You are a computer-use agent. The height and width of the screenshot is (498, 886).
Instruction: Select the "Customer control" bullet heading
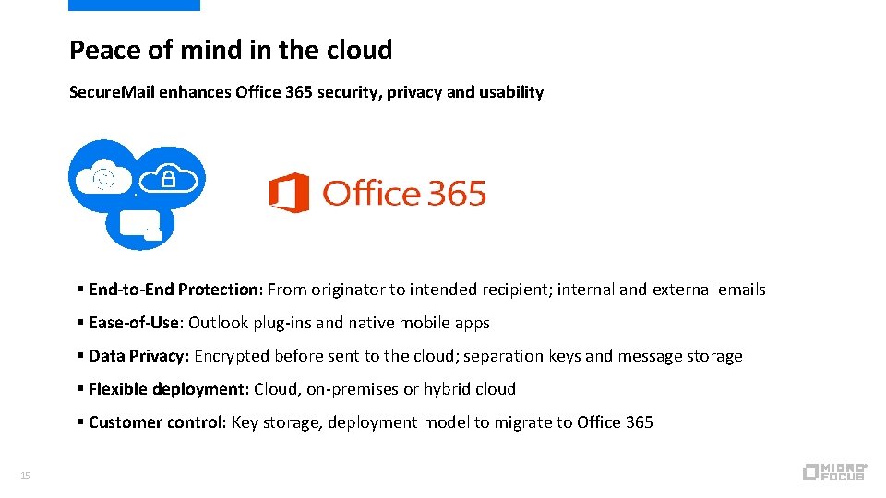click(x=156, y=422)
